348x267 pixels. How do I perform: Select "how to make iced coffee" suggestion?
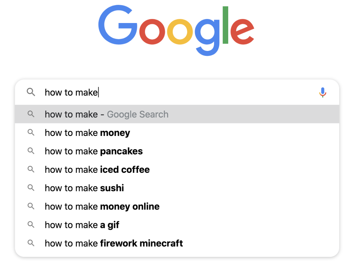point(97,170)
